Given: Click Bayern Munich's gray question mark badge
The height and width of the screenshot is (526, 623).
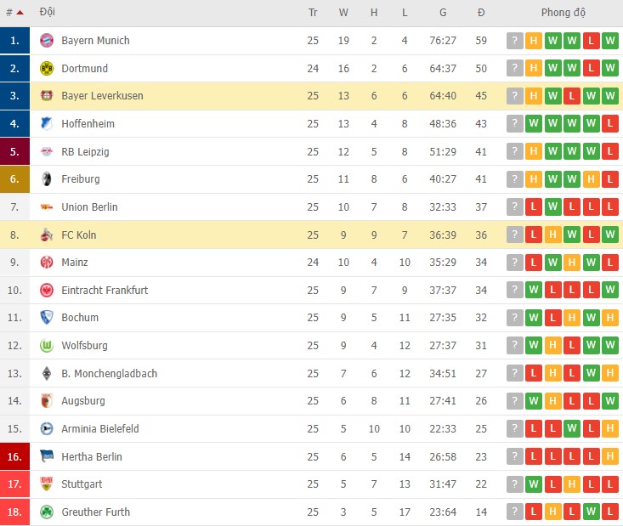Looking at the screenshot, I should pyautogui.click(x=514, y=41).
